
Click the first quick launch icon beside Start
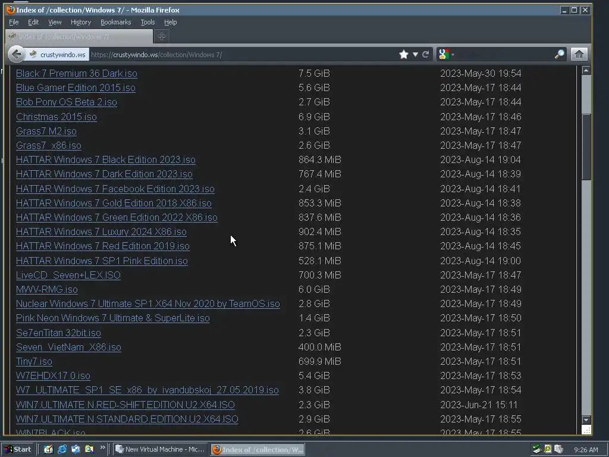coord(48,449)
